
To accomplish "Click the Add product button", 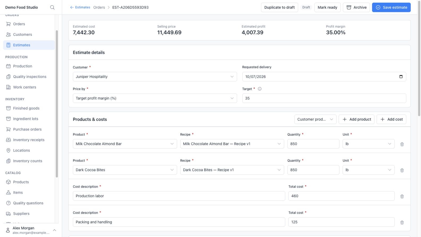I will 356,119.
